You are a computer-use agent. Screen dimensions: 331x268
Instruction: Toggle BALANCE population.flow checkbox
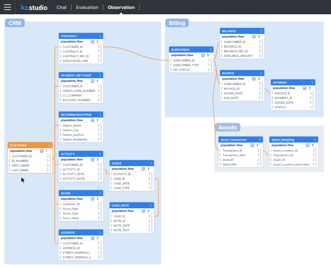click(254, 37)
